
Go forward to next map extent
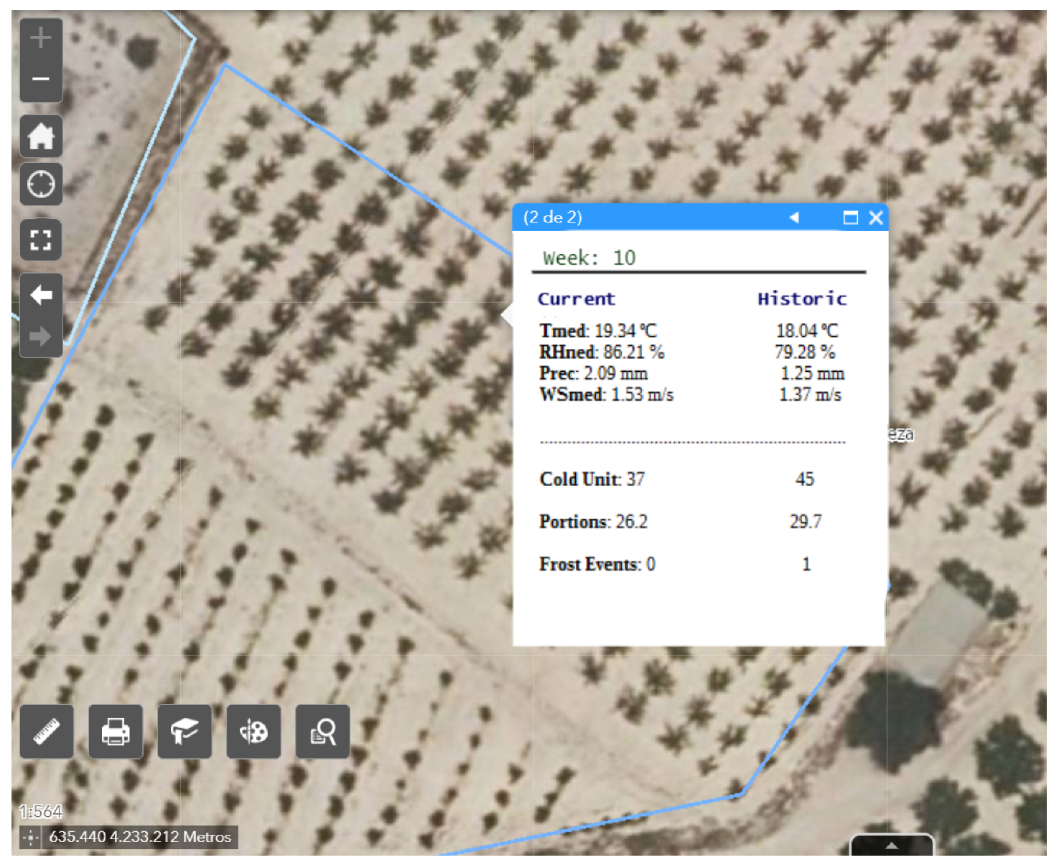[x=41, y=336]
